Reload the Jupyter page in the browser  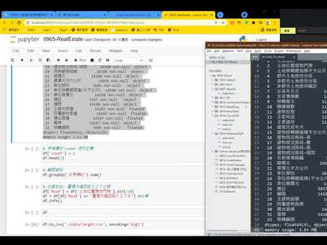point(19,22)
